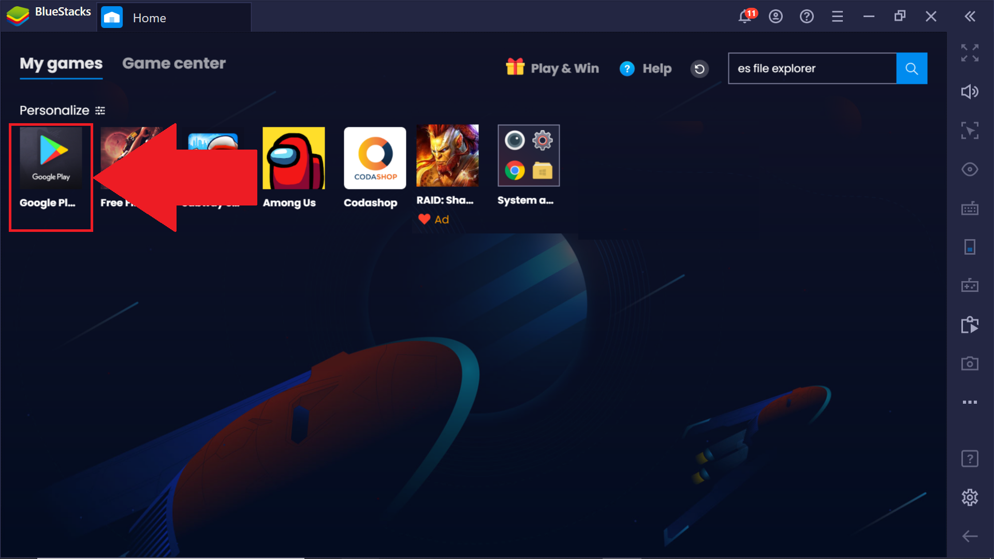The height and width of the screenshot is (559, 994).
Task: Click the BlueStacks logo
Action: (x=18, y=17)
